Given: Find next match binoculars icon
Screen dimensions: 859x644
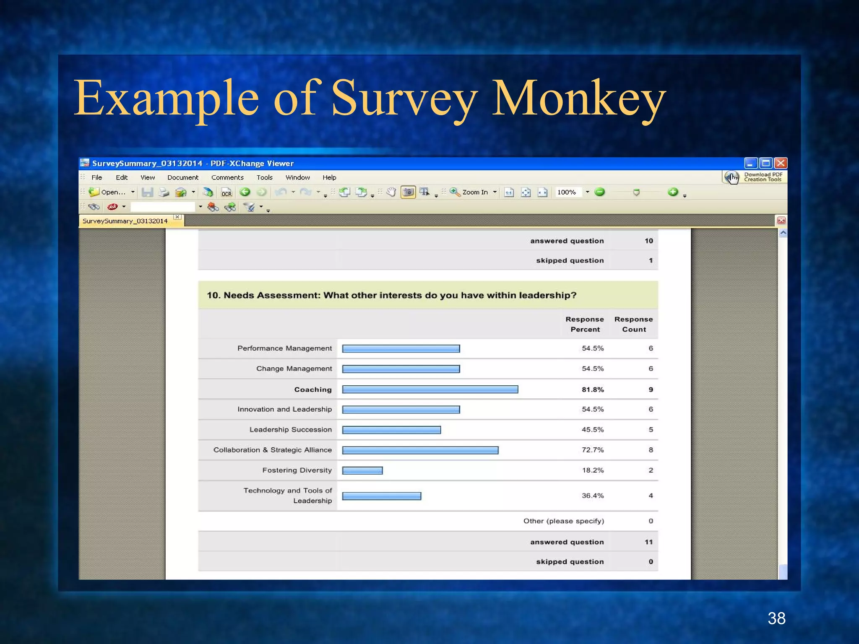Looking at the screenshot, I should pos(230,207).
